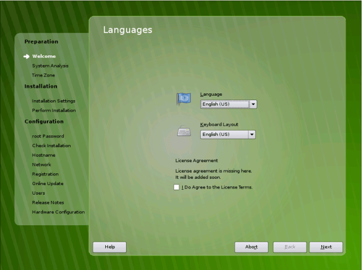Click the Back button
362x270 pixels.
[x=290, y=247]
